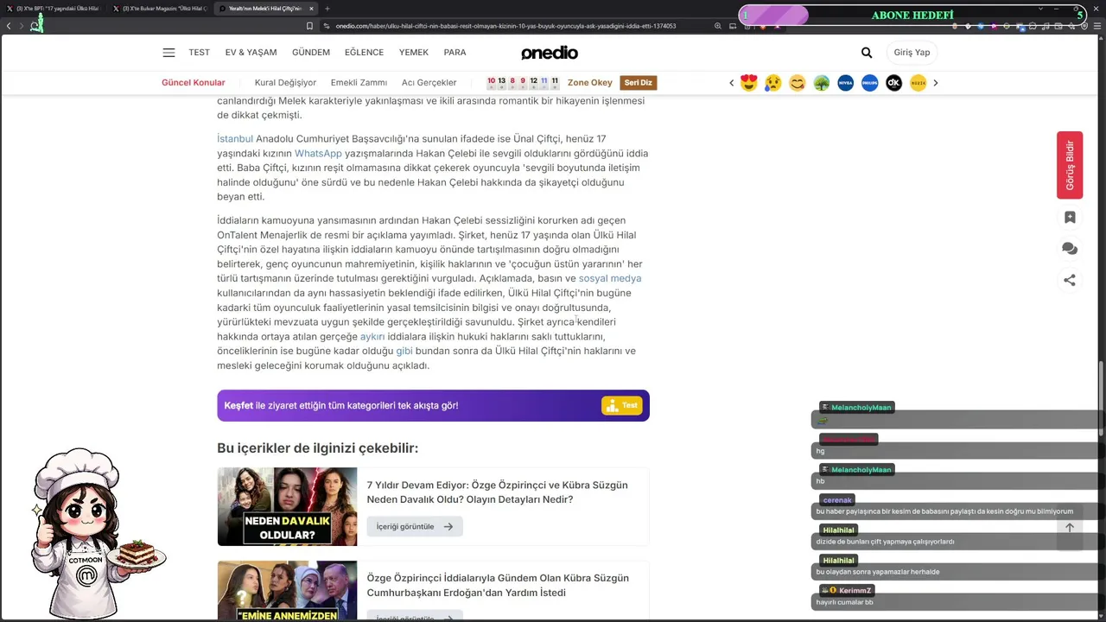Click chat username KerimmZ
This screenshot has width=1106, height=622.
pyautogui.click(x=855, y=591)
